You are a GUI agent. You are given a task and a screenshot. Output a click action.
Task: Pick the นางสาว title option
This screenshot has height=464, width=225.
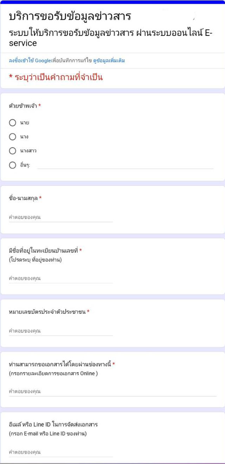click(13, 151)
